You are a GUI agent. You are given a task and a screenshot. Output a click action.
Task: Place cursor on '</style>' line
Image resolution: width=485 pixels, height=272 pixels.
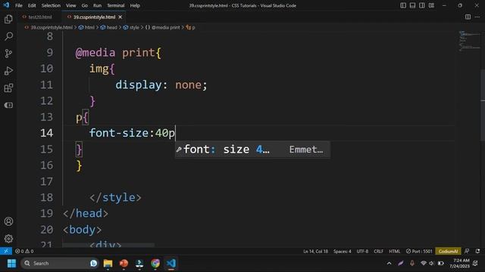[115, 197]
